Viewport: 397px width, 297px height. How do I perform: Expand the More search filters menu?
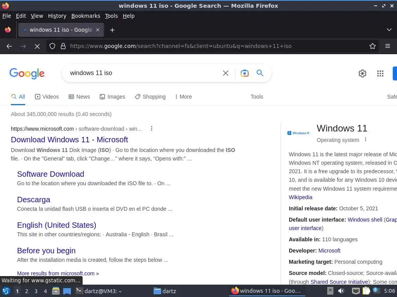(x=183, y=97)
